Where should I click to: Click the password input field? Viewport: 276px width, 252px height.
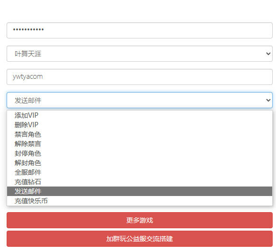(140, 30)
